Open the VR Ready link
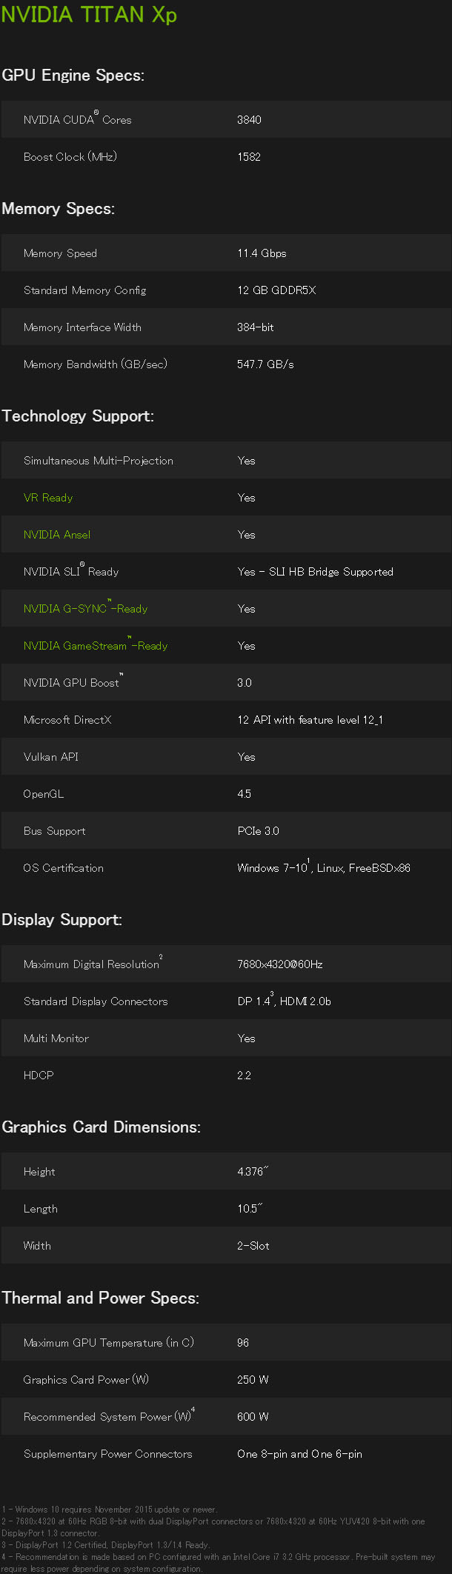452x1574 pixels. [x=48, y=498]
